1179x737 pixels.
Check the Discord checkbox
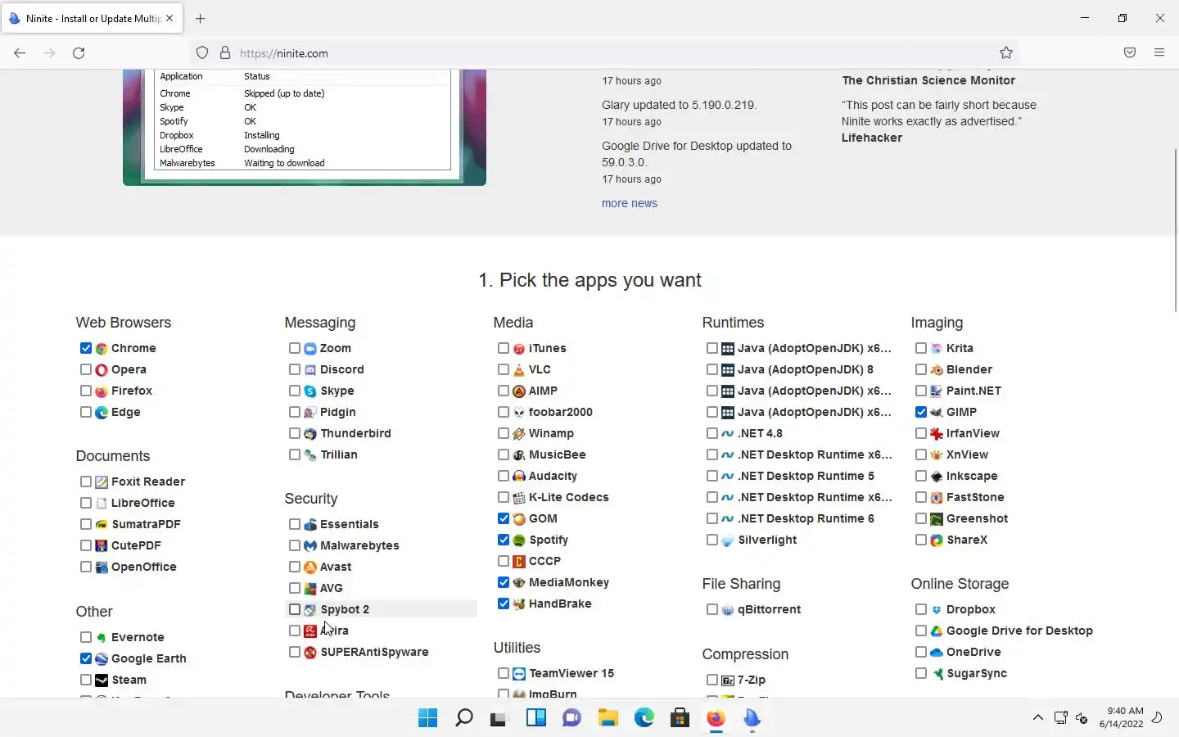(295, 369)
